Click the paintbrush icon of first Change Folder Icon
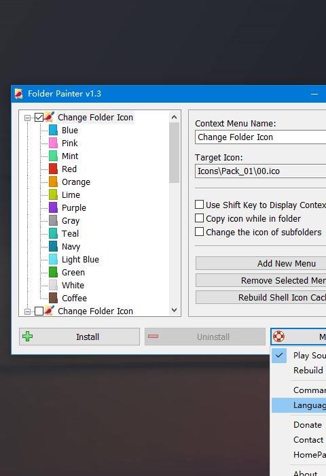This screenshot has width=326, height=476. (49, 117)
